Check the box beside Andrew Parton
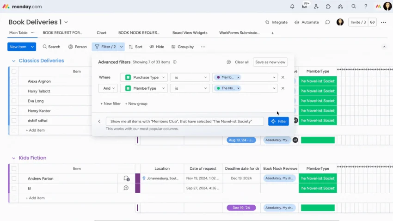The width and height of the screenshot is (393, 221). [14, 178]
